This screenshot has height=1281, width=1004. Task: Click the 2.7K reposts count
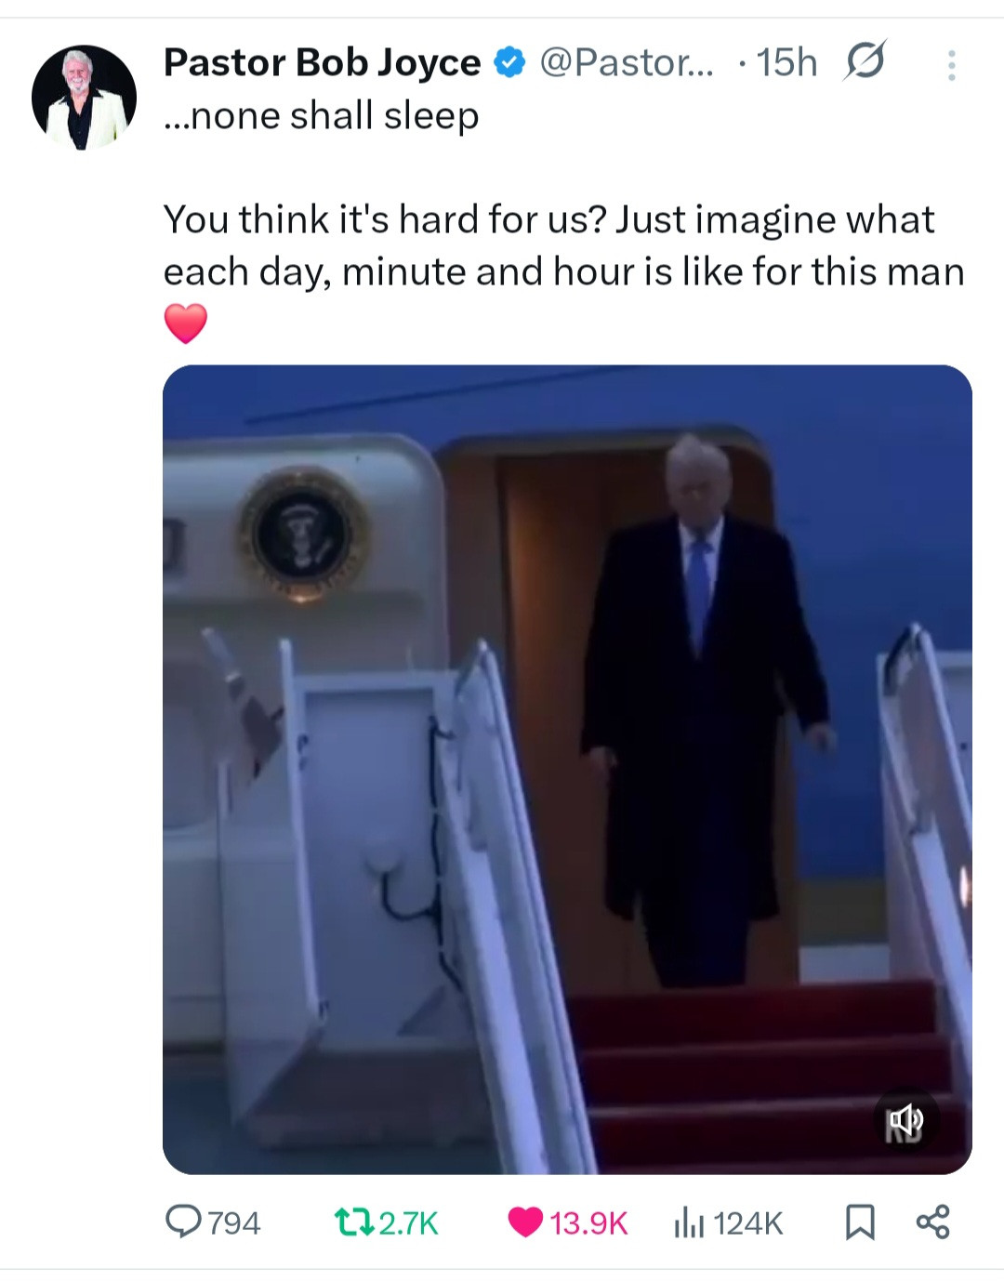408,1222
